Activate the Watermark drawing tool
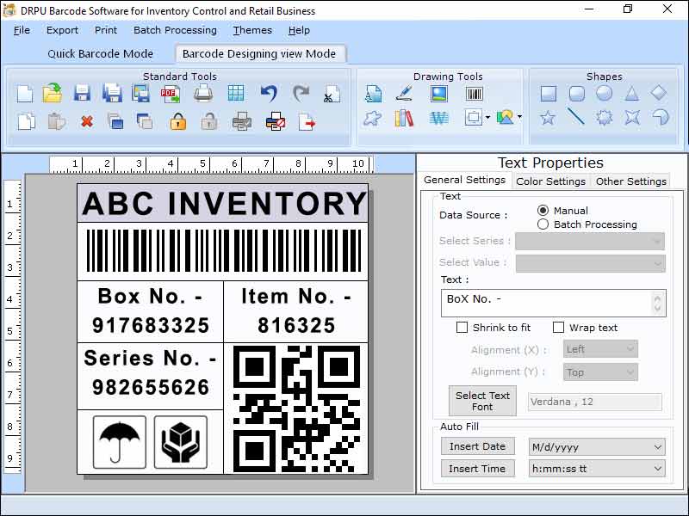 click(x=440, y=119)
